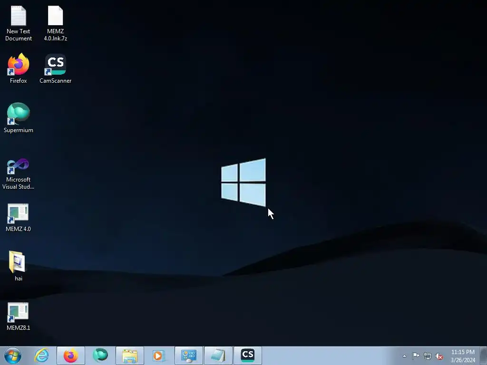The image size is (487, 365).
Task: Open the Action Center flag icon
Action: tap(416, 356)
